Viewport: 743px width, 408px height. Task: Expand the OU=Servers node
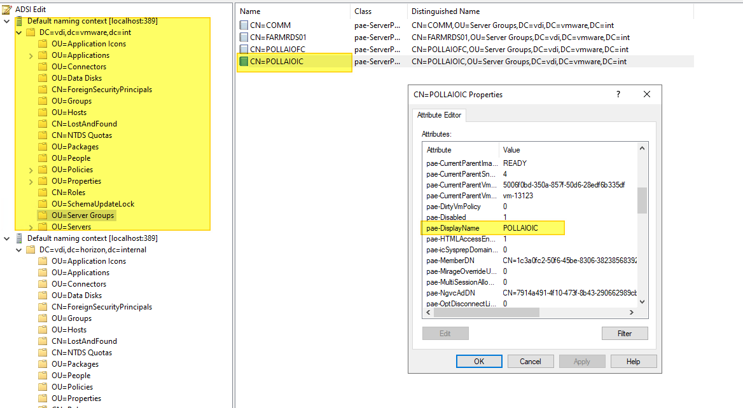click(31, 227)
